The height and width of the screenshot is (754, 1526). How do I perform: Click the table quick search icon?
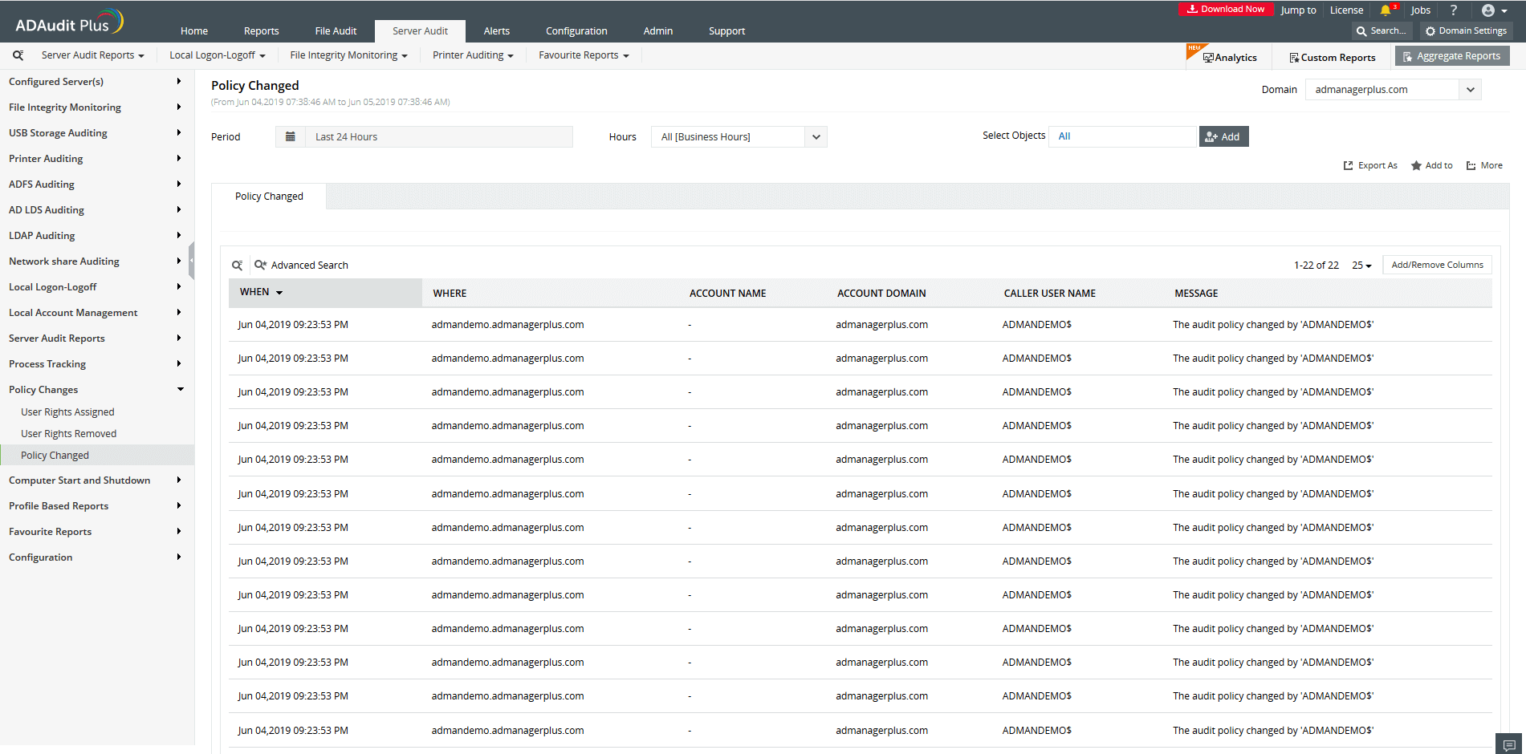pyautogui.click(x=238, y=265)
